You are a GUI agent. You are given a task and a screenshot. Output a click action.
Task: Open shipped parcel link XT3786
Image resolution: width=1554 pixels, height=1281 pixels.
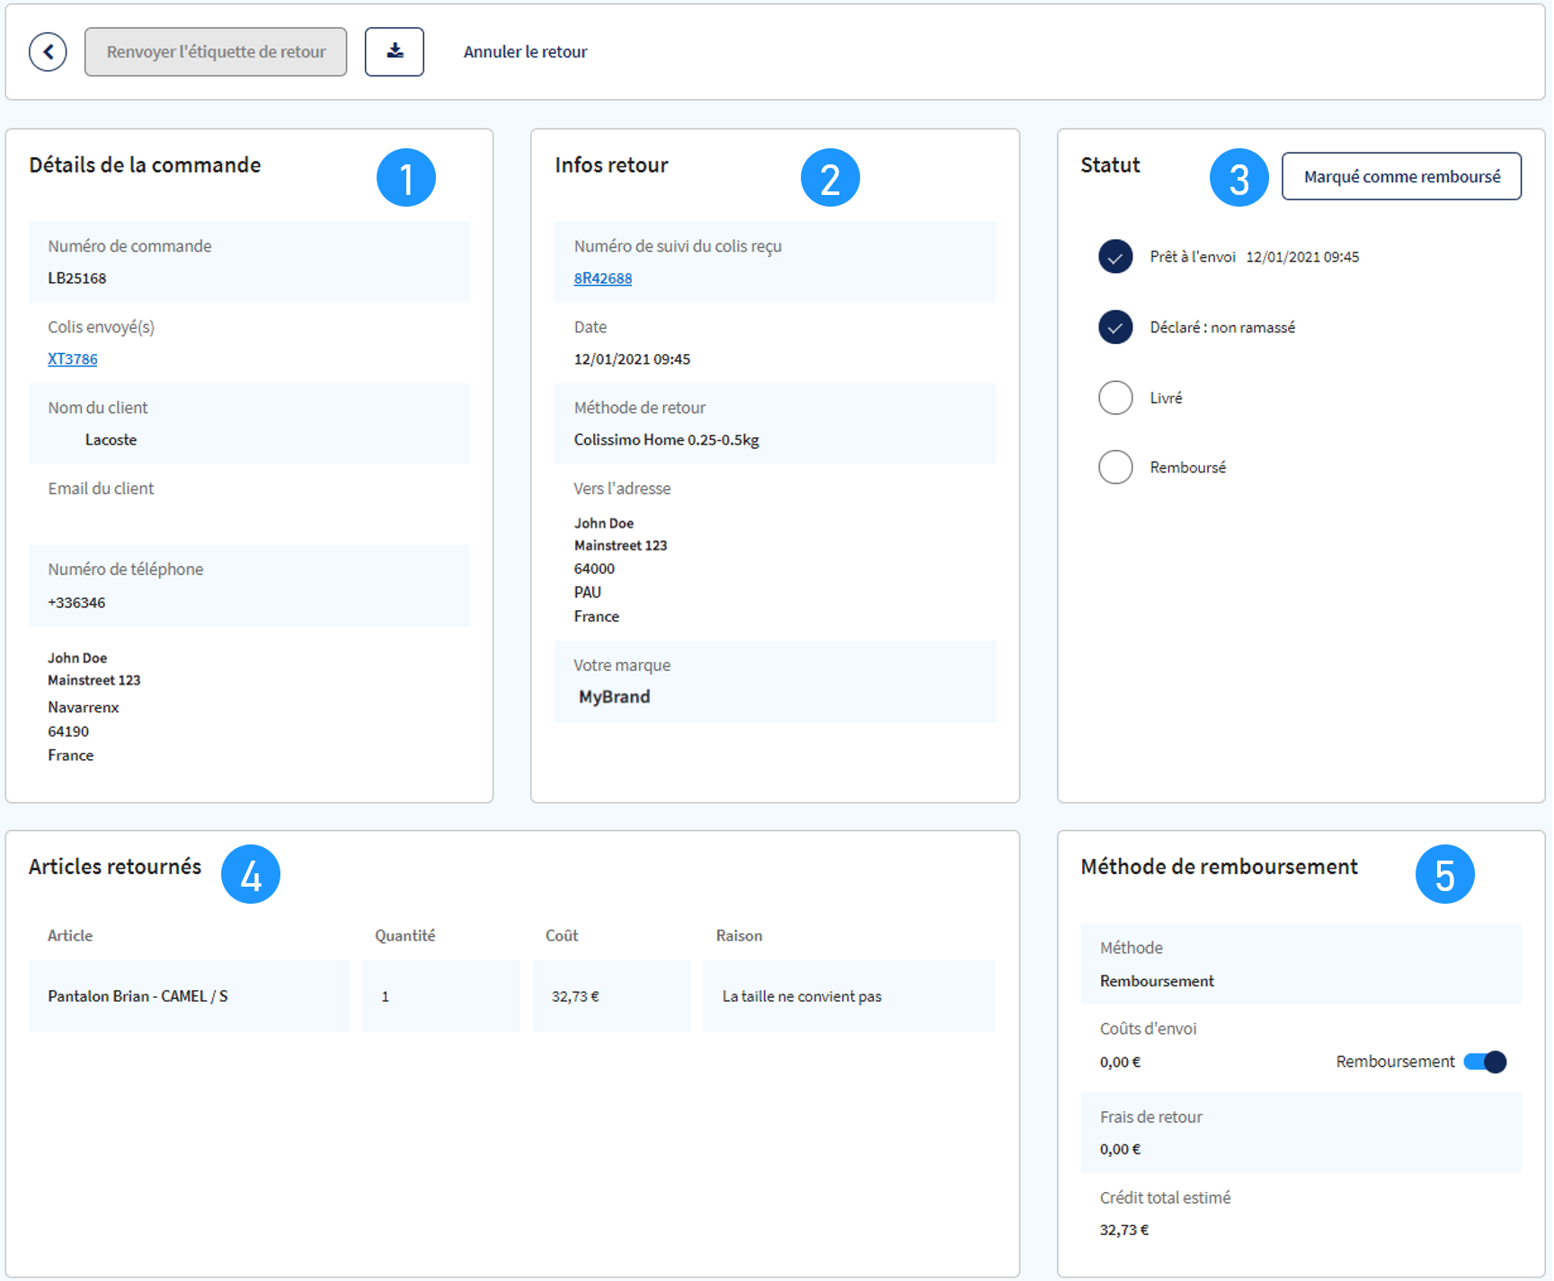click(73, 358)
